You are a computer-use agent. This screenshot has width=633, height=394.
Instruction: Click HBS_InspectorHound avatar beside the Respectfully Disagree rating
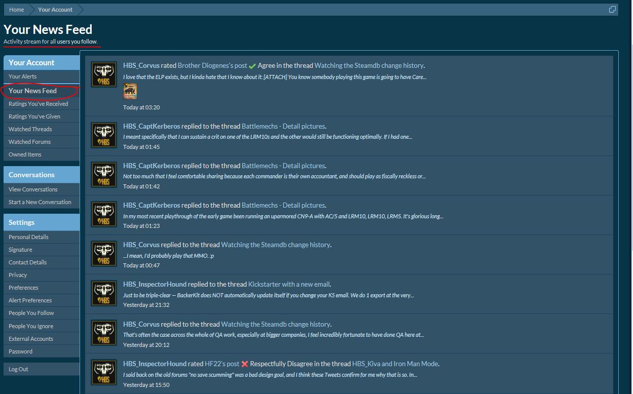[x=104, y=372]
